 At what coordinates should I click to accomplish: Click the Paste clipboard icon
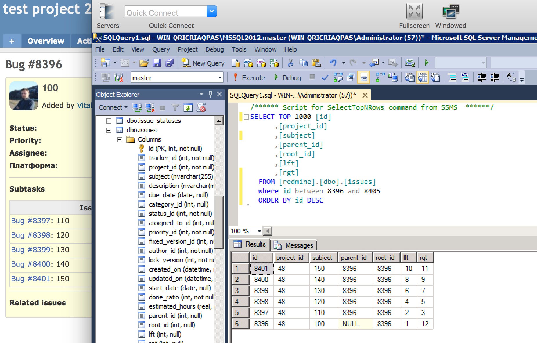tap(316, 63)
